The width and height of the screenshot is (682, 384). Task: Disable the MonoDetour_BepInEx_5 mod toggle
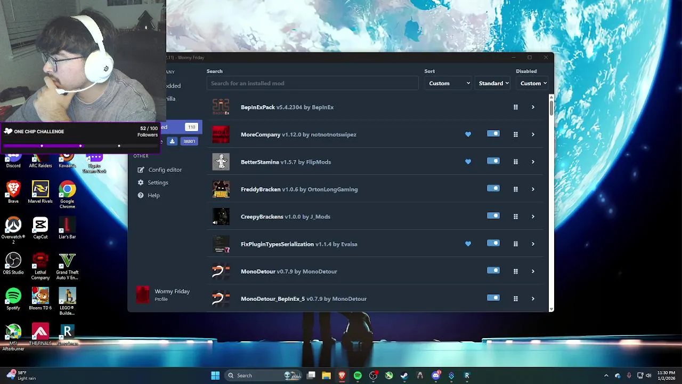493,298
